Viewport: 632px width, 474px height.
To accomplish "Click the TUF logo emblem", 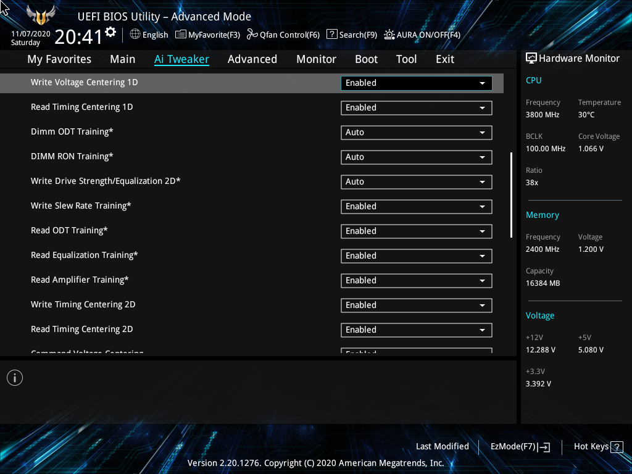I will pos(41,15).
